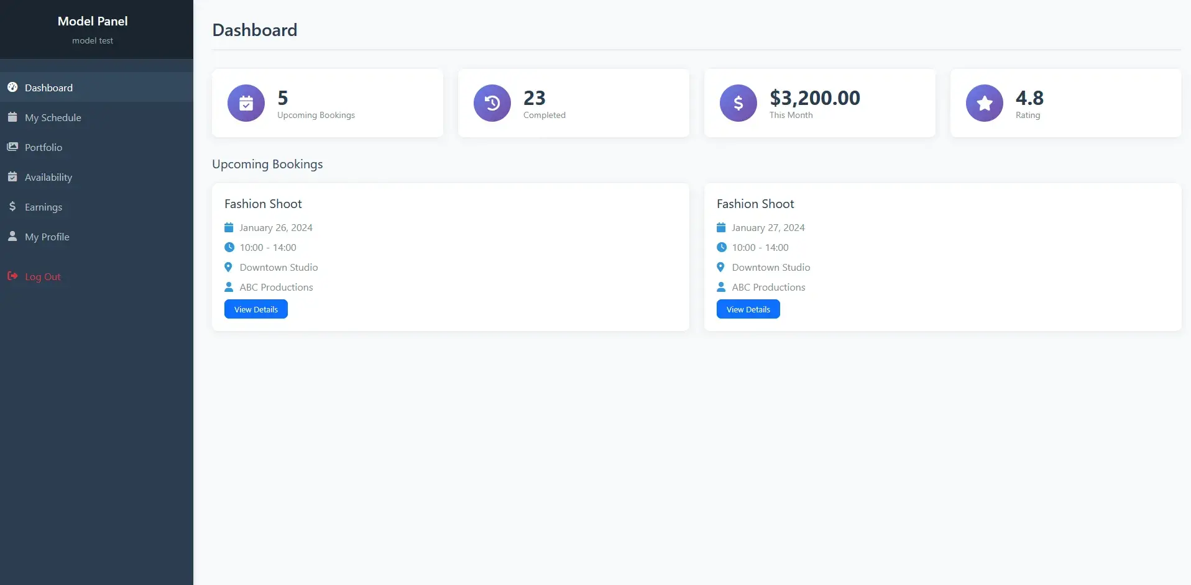This screenshot has width=1191, height=585.
Task: Click the purple Completed history clock icon
Action: (492, 103)
